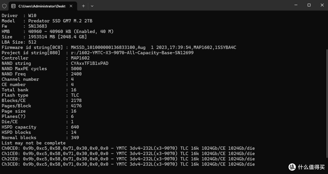Click the Ch0CE0 flash ID row
The width and height of the screenshot is (328, 174).
(128, 148)
